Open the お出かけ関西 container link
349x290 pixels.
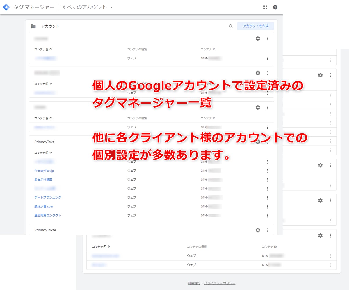tap(43, 180)
